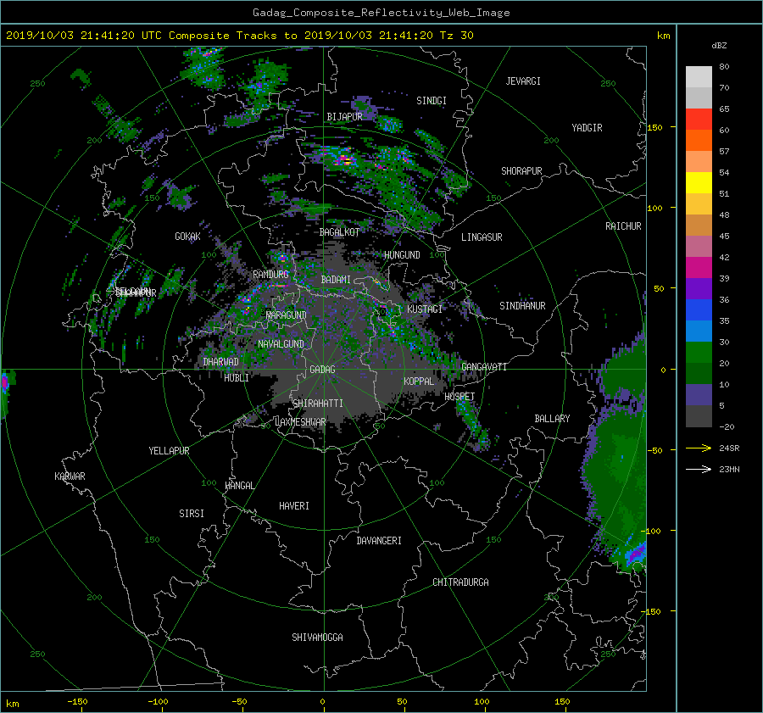Click the KARWAR city label

point(70,476)
